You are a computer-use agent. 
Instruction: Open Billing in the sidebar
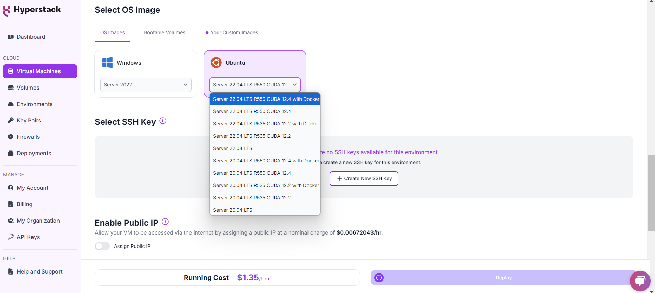click(x=25, y=204)
